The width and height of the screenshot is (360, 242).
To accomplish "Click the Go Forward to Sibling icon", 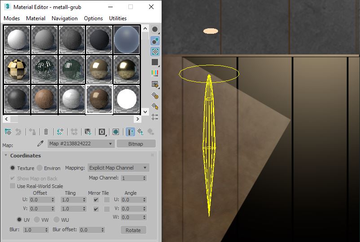I will pos(151,132).
